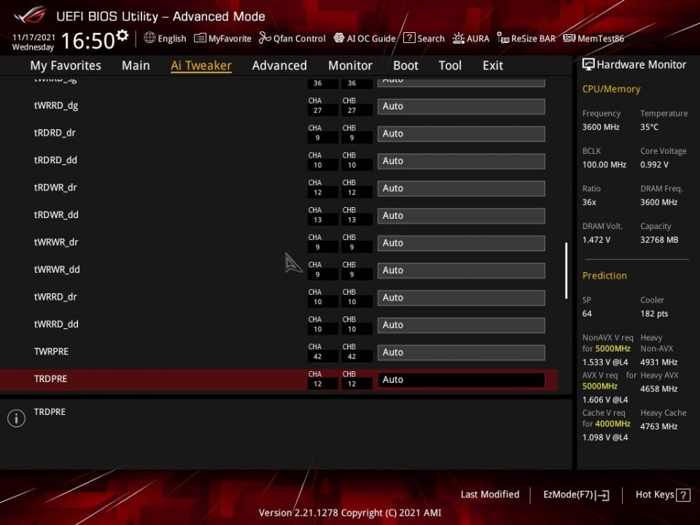
Task: Click the CPU/Memory heading
Action: pyautogui.click(x=611, y=89)
